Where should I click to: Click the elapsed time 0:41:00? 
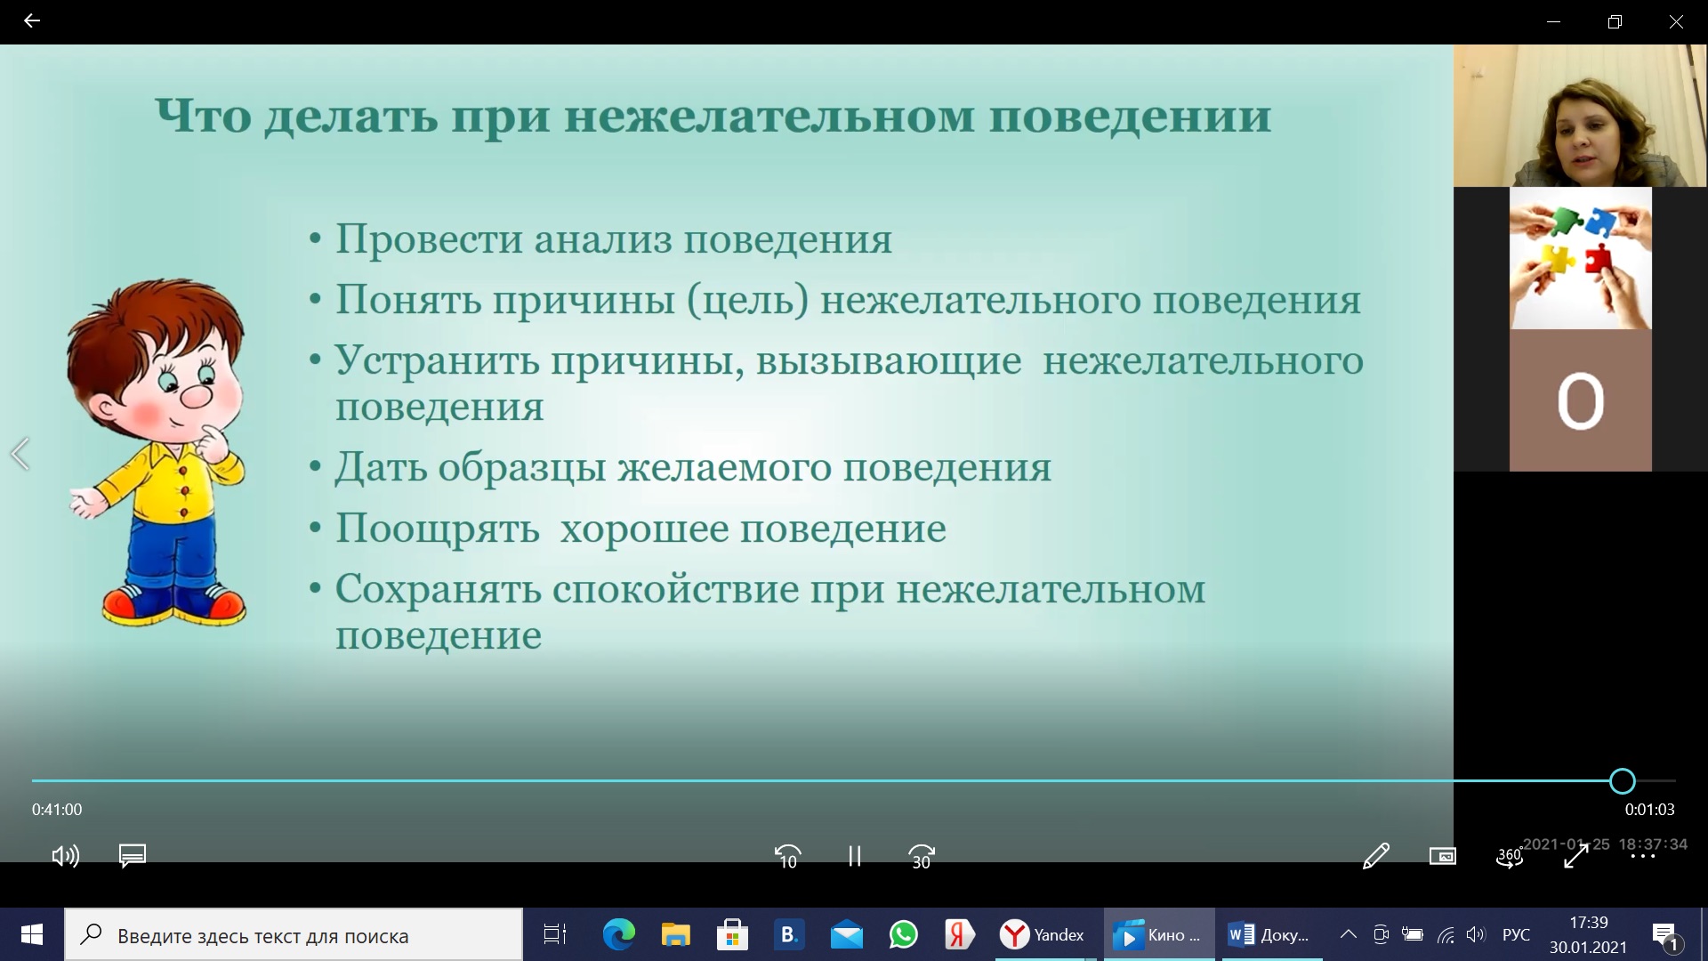[57, 810]
